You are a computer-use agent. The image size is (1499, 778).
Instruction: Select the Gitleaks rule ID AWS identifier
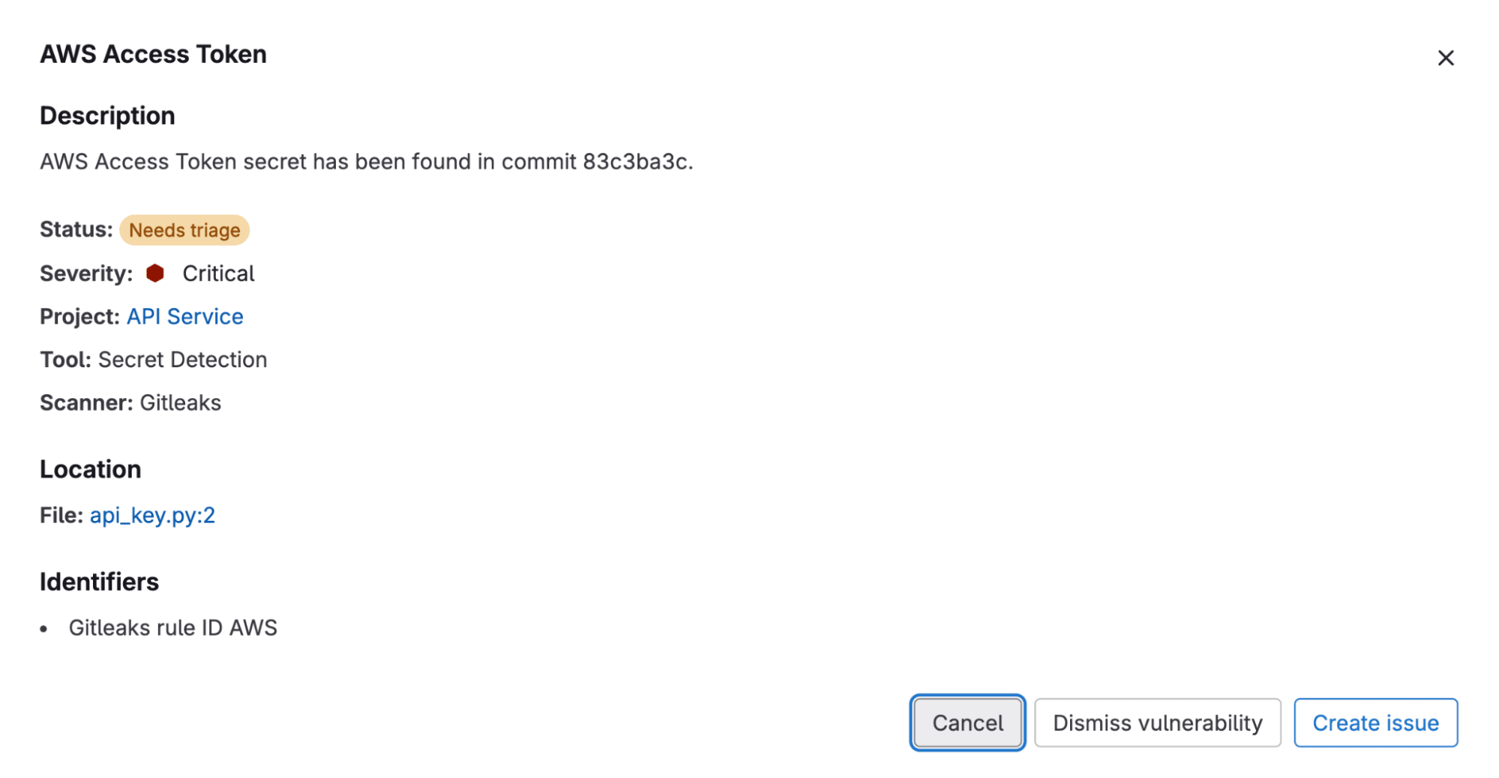click(x=173, y=628)
